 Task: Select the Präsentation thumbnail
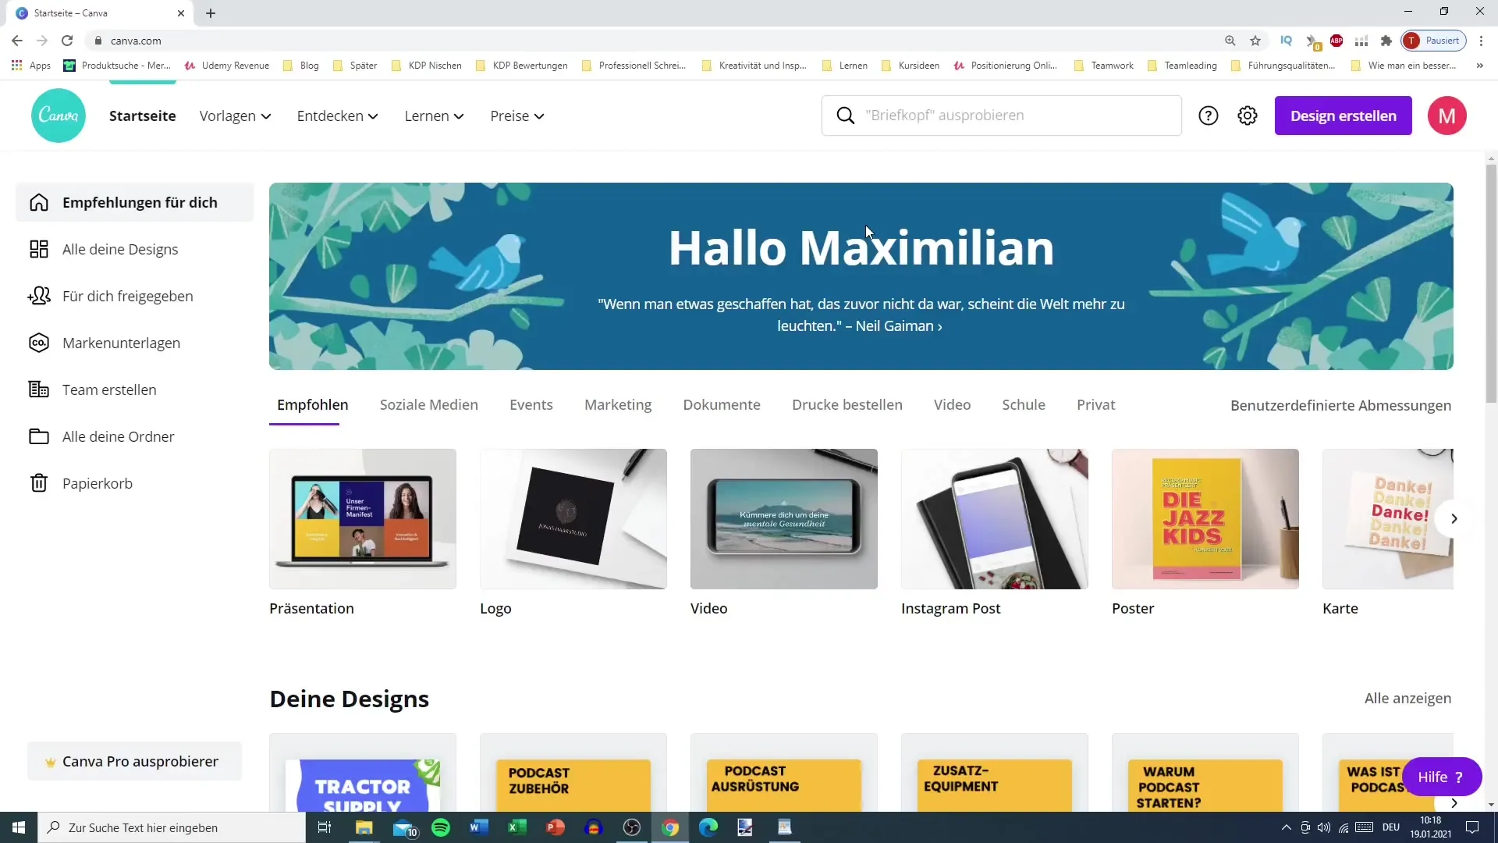363,518
